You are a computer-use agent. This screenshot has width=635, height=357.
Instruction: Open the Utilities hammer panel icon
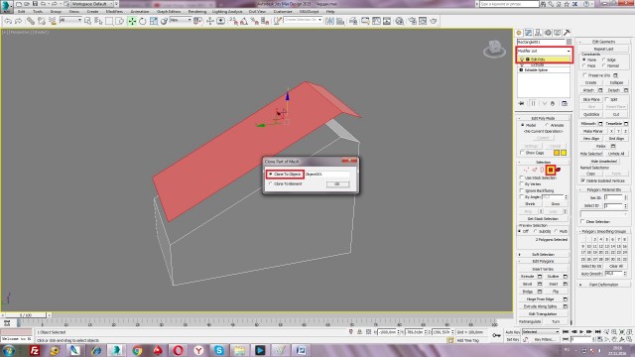coord(567,33)
